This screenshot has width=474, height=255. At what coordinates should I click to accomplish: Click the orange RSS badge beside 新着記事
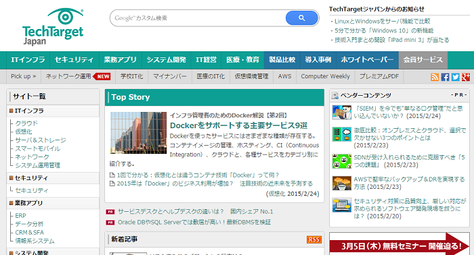314,239
